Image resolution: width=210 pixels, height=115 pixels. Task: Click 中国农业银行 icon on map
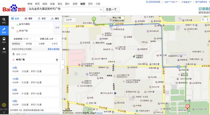click(x=137, y=111)
